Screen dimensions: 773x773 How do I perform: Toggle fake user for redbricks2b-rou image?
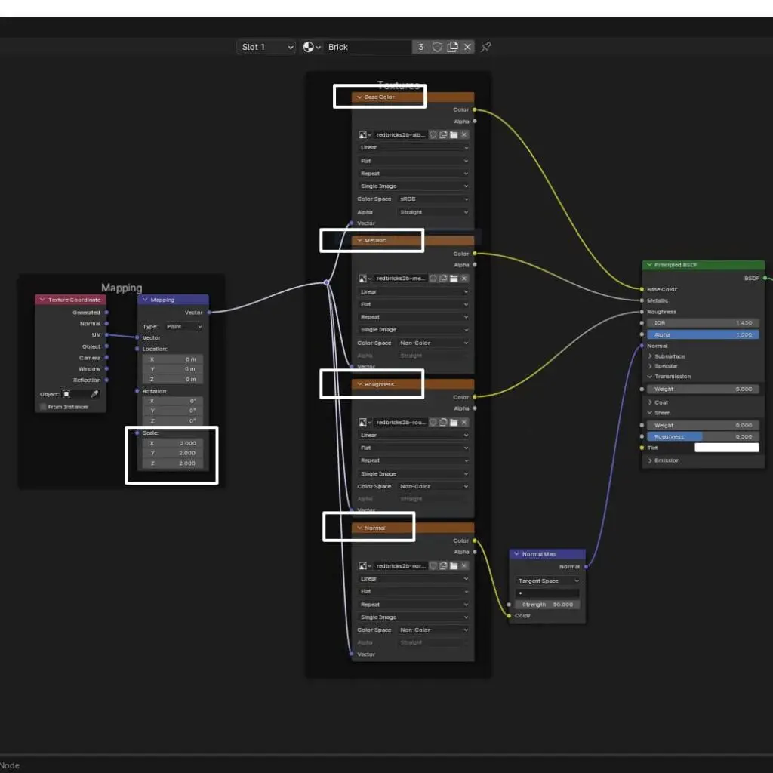pyautogui.click(x=433, y=423)
